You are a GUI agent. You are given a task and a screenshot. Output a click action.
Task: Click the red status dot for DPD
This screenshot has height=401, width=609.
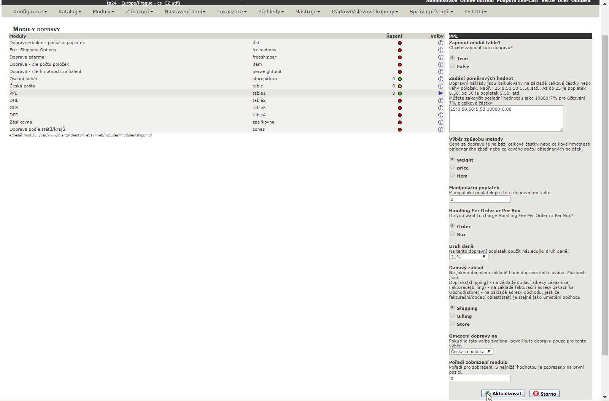tap(400, 115)
